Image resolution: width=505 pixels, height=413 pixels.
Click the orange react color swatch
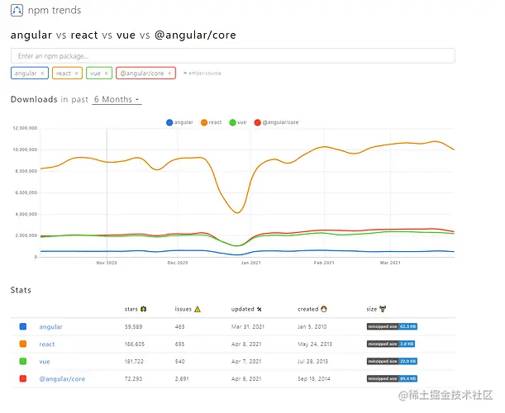click(23, 344)
